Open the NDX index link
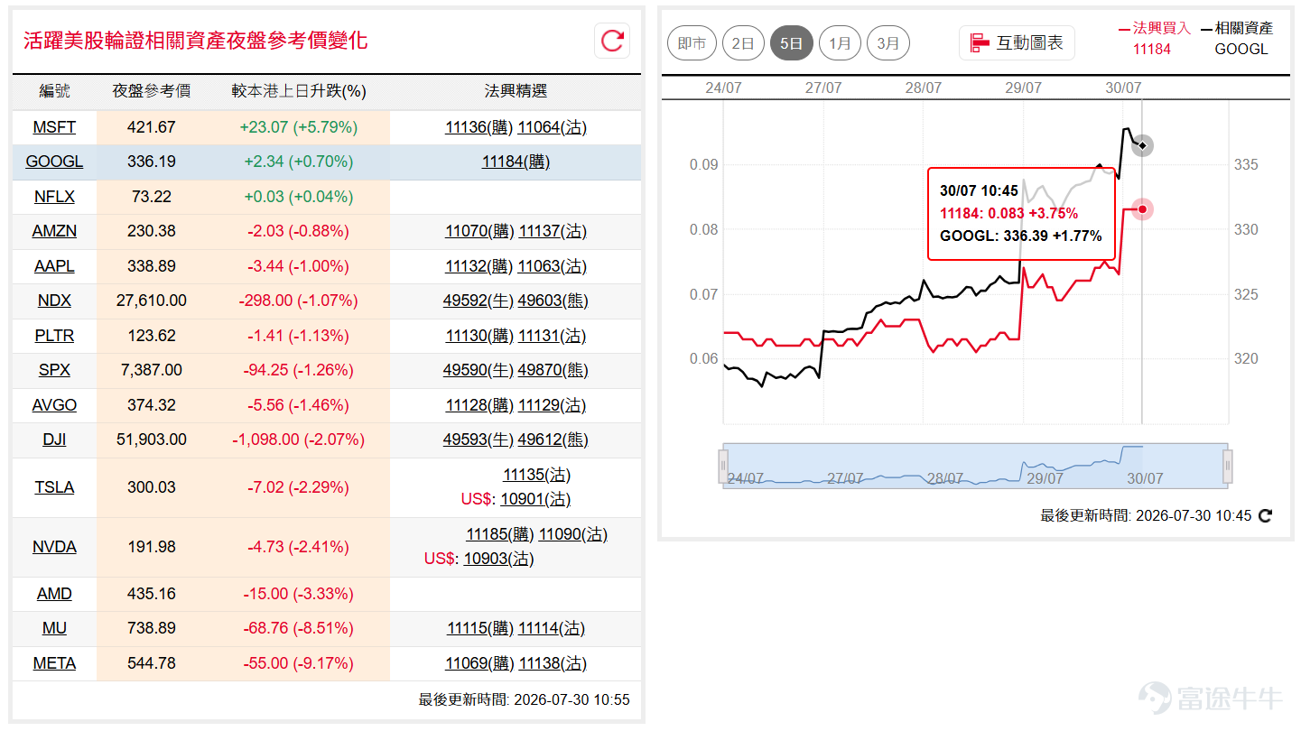The width and height of the screenshot is (1301, 731). tap(54, 301)
